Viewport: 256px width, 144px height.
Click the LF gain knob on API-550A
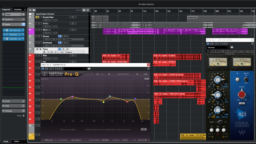coord(217,110)
